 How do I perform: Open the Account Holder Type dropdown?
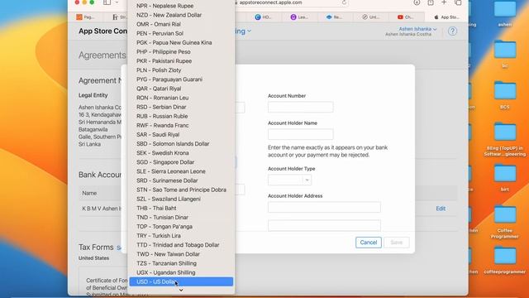pos(289,180)
